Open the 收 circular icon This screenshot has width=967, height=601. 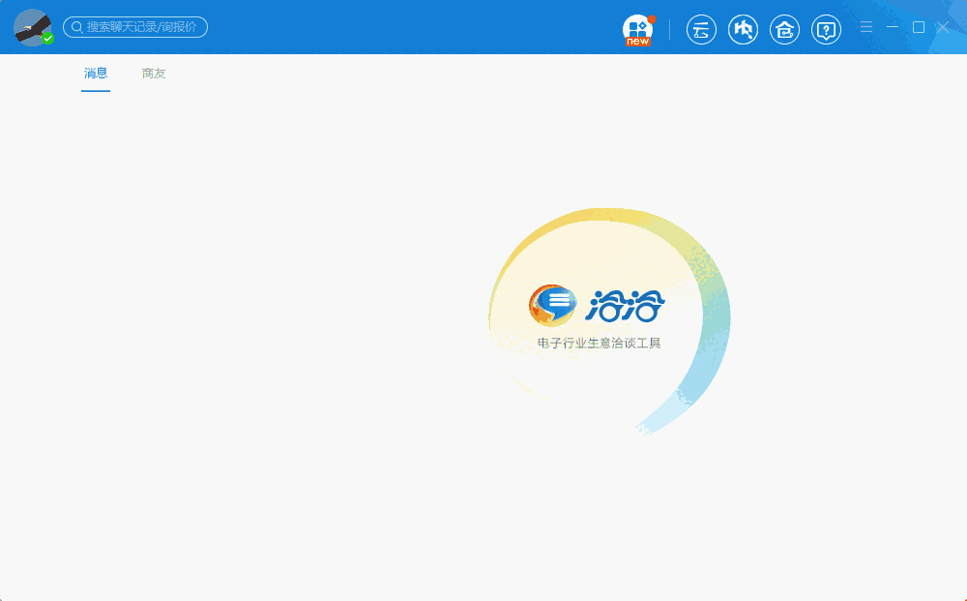coord(743,29)
